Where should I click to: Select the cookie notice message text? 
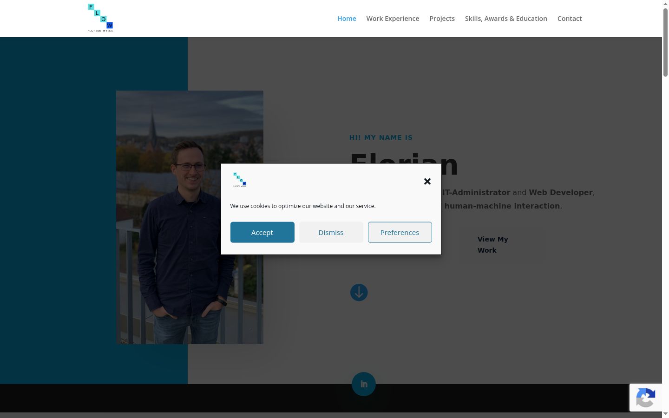303,206
